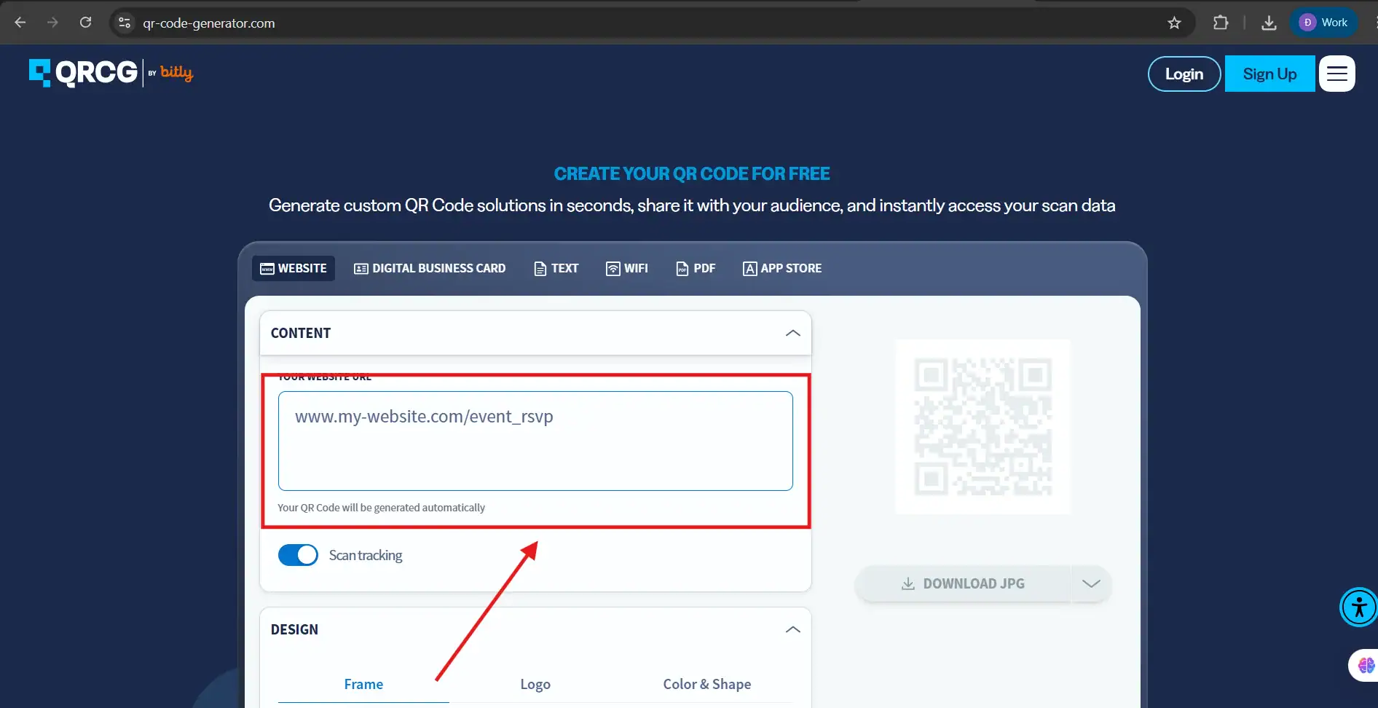Select the TEXT tab
The width and height of the screenshot is (1378, 708).
tap(556, 268)
